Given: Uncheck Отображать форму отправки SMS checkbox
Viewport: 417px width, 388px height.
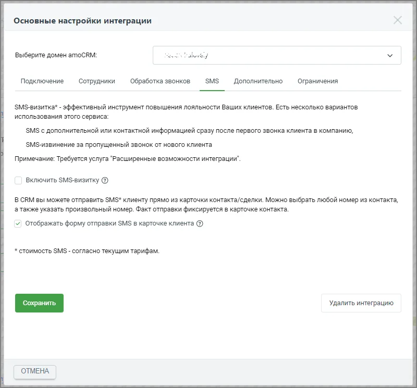Looking at the screenshot, I should 18,224.
